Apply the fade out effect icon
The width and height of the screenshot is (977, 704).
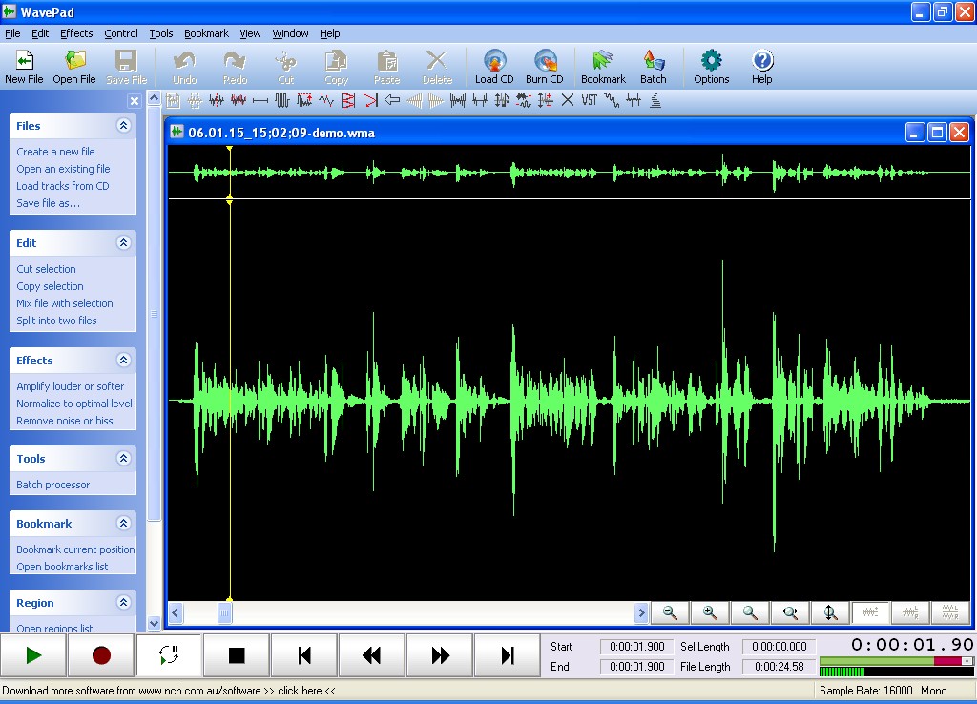pos(435,100)
